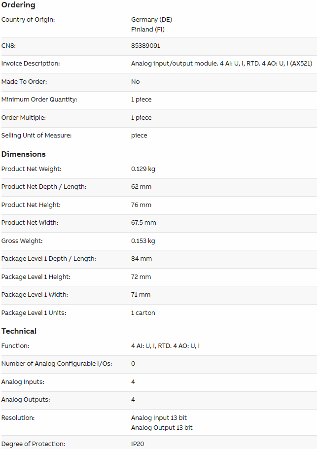Click Finland (FI) country of origin
Viewport: 317px width, 449px height.
coord(148,30)
